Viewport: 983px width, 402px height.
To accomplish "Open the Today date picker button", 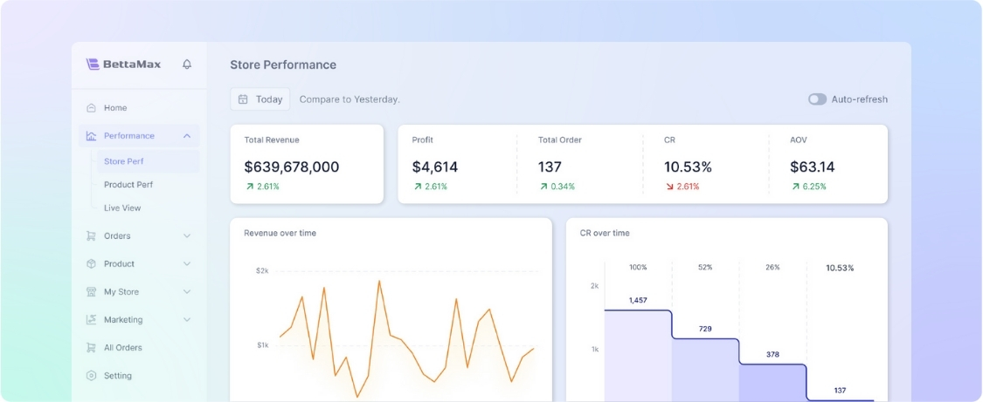I will tap(260, 99).
